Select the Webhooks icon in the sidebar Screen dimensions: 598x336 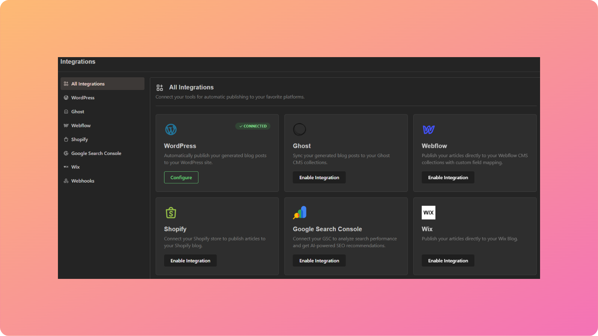pyautogui.click(x=66, y=181)
